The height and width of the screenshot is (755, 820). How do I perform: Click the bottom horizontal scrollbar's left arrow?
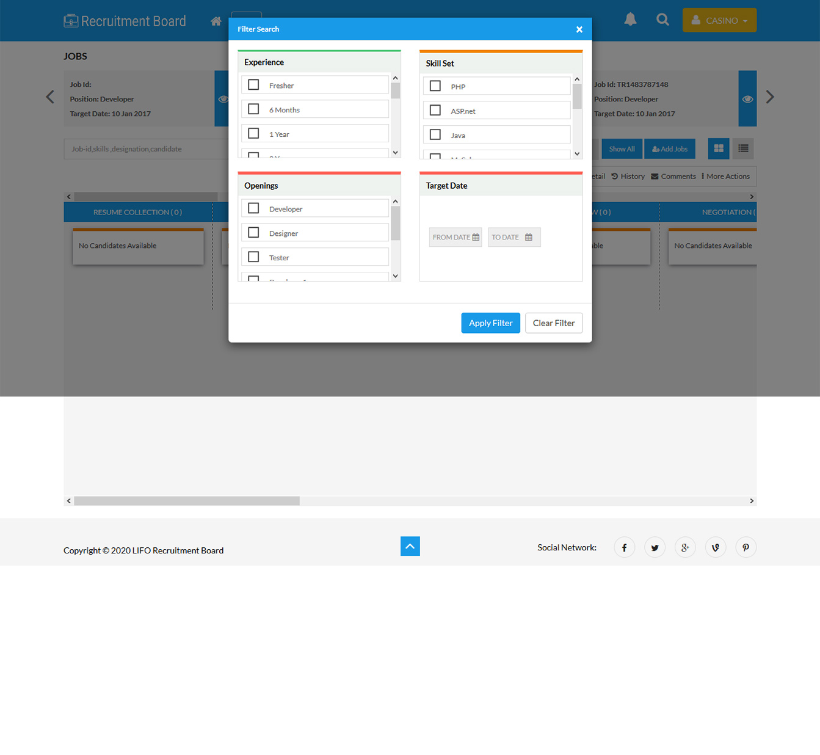point(68,501)
